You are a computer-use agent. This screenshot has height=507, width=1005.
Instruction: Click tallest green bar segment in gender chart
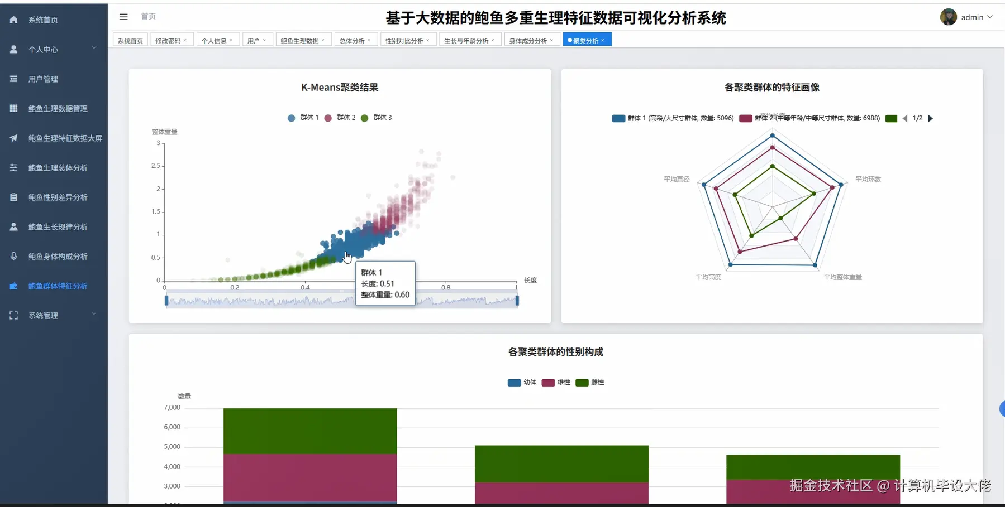point(310,431)
